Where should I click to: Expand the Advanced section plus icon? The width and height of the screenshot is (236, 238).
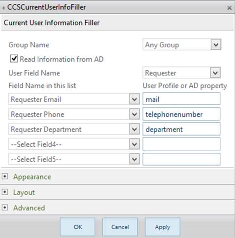(x=5, y=207)
